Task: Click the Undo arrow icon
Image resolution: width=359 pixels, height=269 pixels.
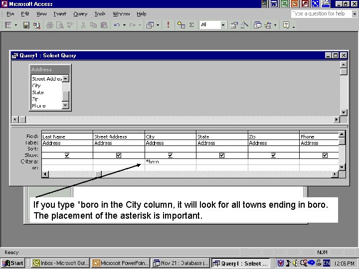Action: coord(117,25)
